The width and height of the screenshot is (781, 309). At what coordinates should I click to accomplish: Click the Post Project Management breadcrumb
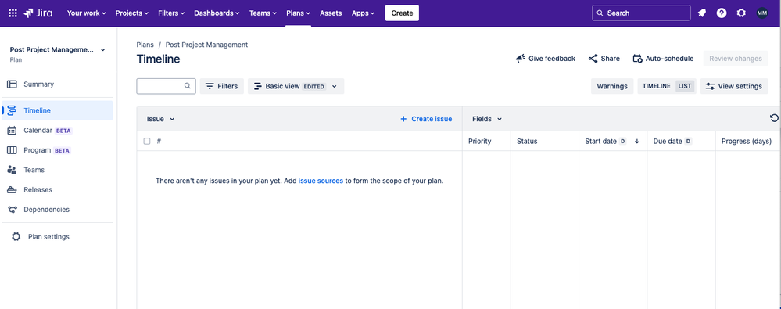206,45
